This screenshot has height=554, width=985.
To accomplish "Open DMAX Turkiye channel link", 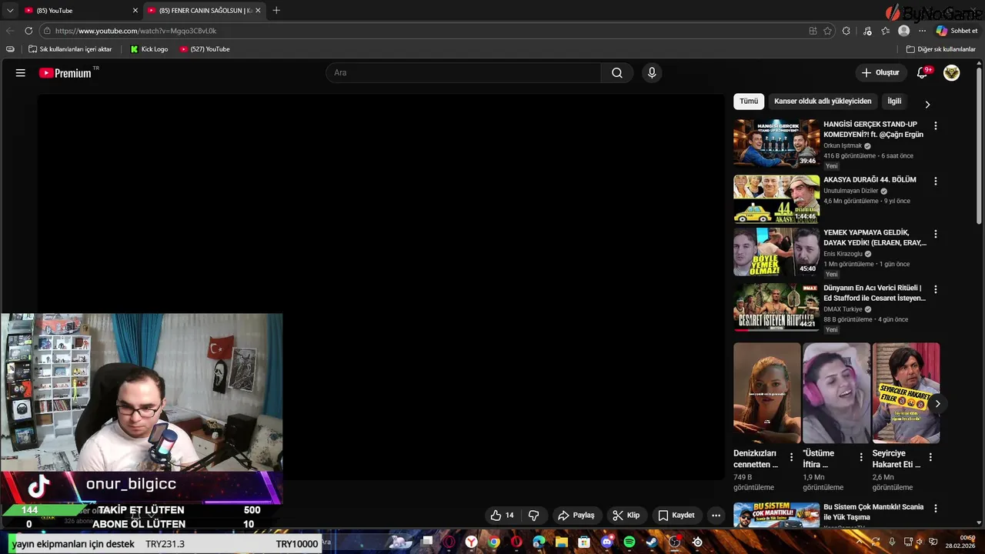I will point(843,309).
